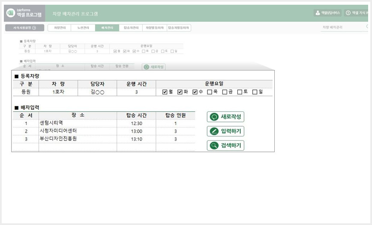Select the 배차관리 tab
372x225 pixels.
click(107, 28)
